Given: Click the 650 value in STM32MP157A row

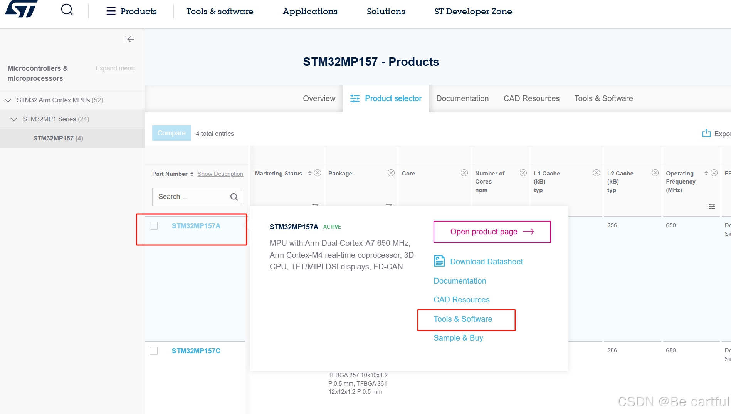Looking at the screenshot, I should pyautogui.click(x=671, y=225).
